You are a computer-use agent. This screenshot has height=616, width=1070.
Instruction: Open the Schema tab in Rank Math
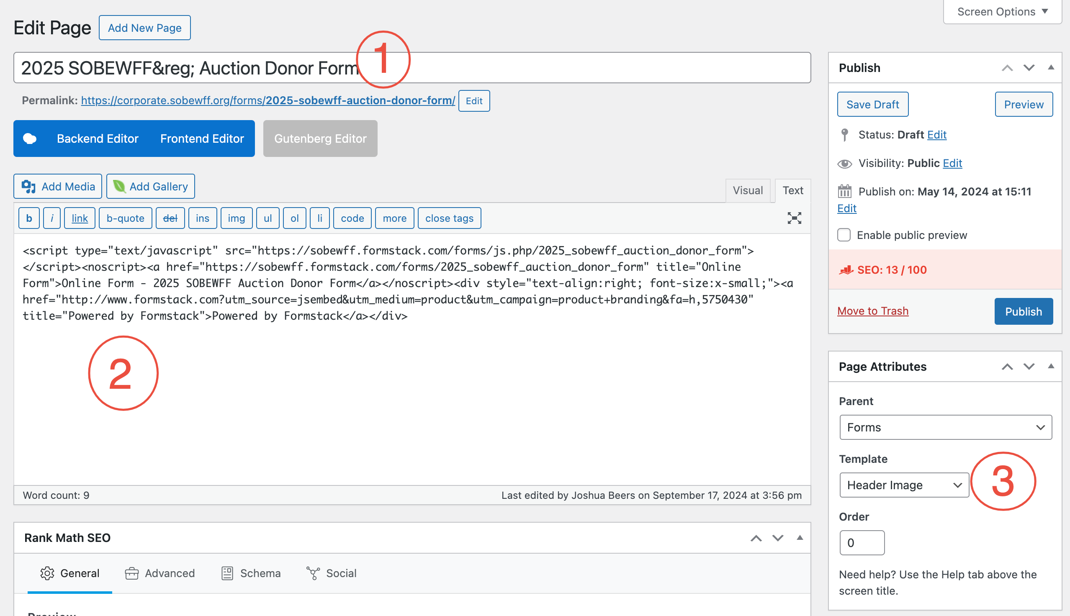251,573
